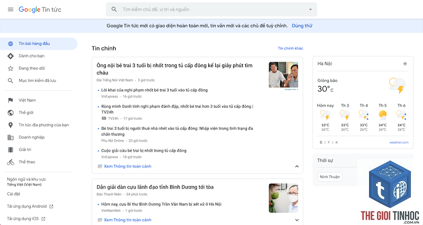
Task: Collapse the first story card with up chevron
Action: coord(297,166)
